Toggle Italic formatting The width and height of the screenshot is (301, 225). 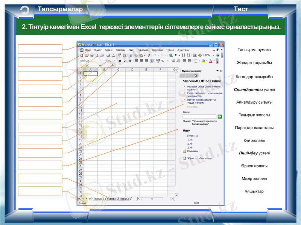pyautogui.click(x=125, y=60)
